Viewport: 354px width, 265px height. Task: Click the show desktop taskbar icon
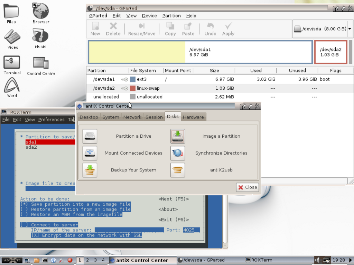pyautogui.click(x=28, y=260)
